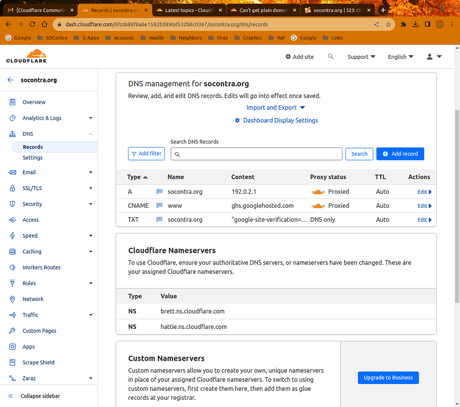Image resolution: width=460 pixels, height=407 pixels.
Task: Click the Access icon in sidebar
Action: point(12,220)
